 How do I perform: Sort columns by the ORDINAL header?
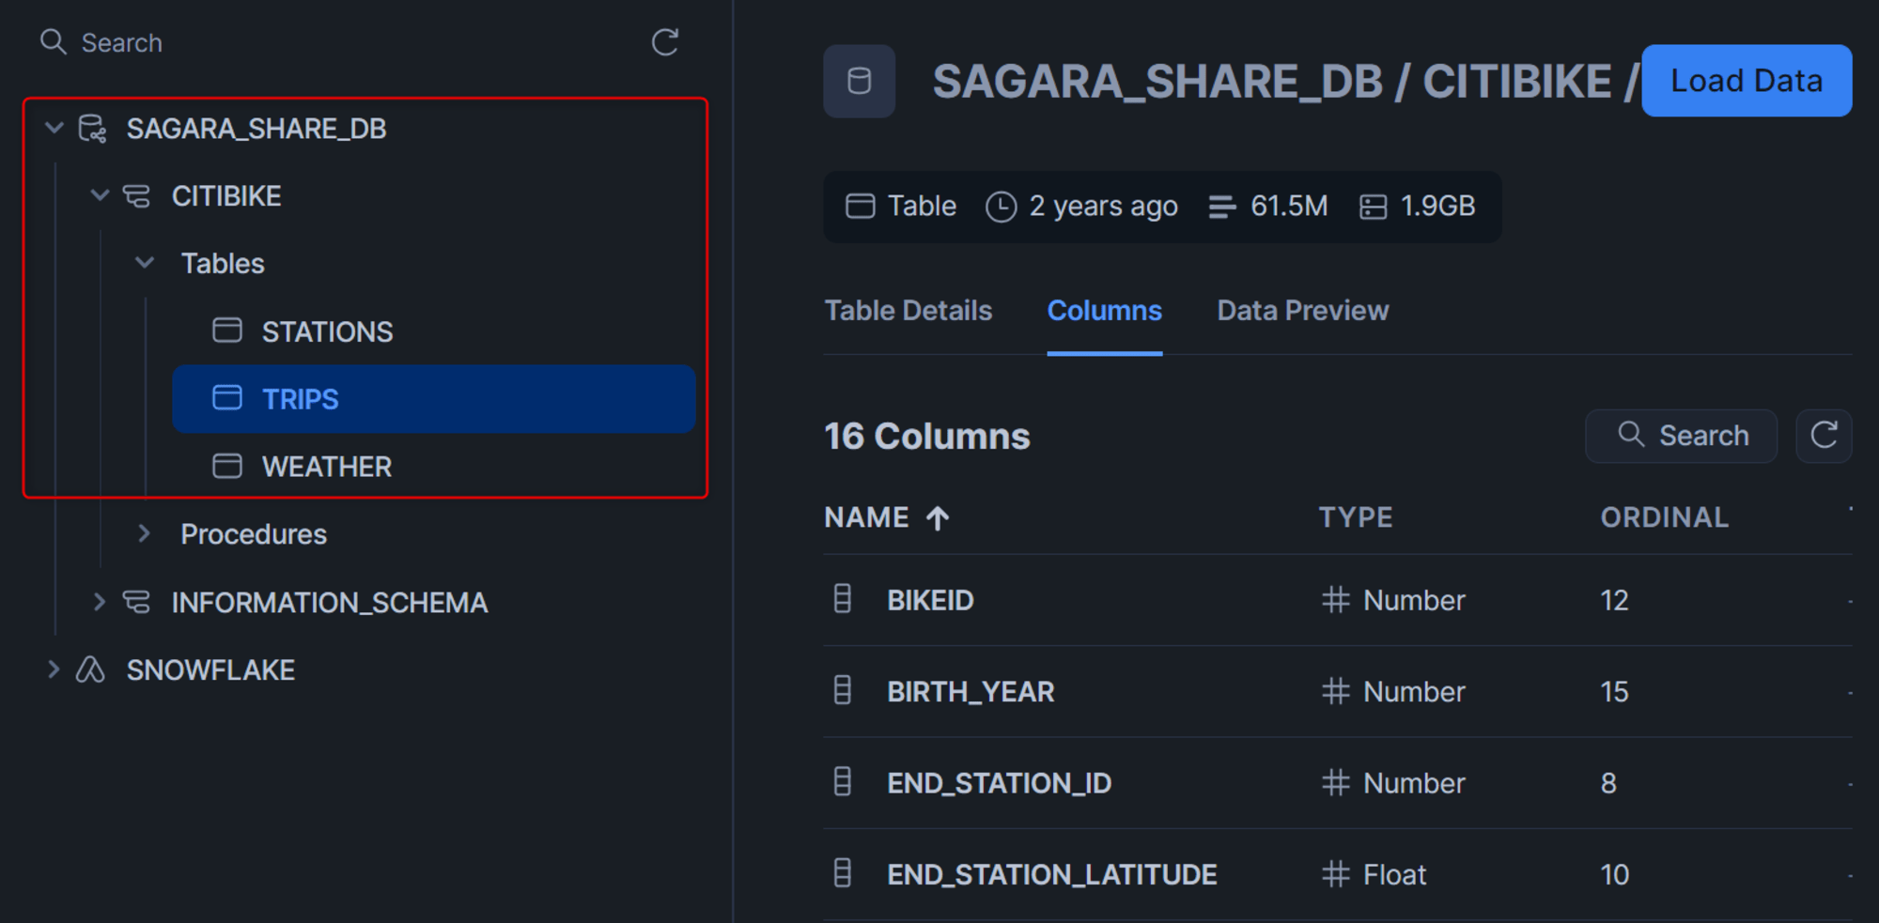click(1664, 517)
